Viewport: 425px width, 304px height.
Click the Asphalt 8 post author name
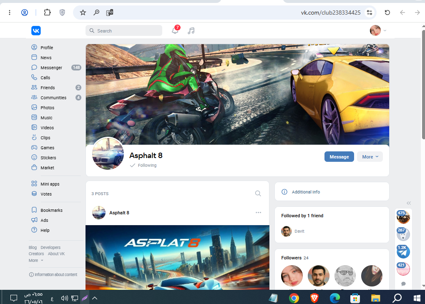point(119,213)
